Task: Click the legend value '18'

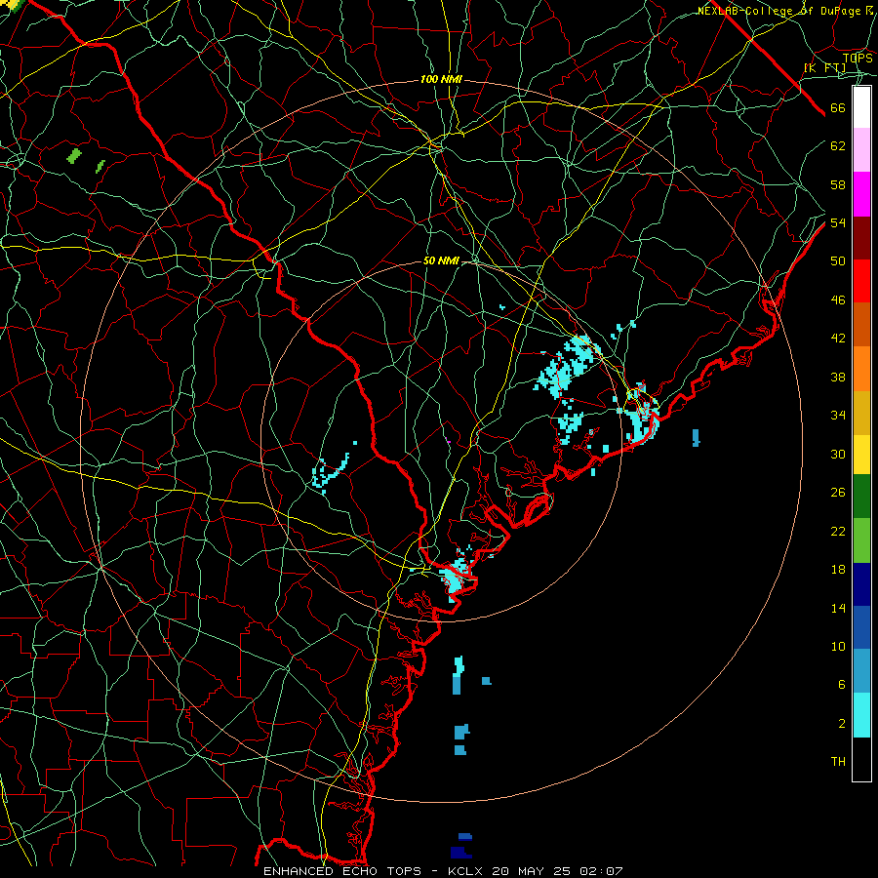Action: click(838, 570)
